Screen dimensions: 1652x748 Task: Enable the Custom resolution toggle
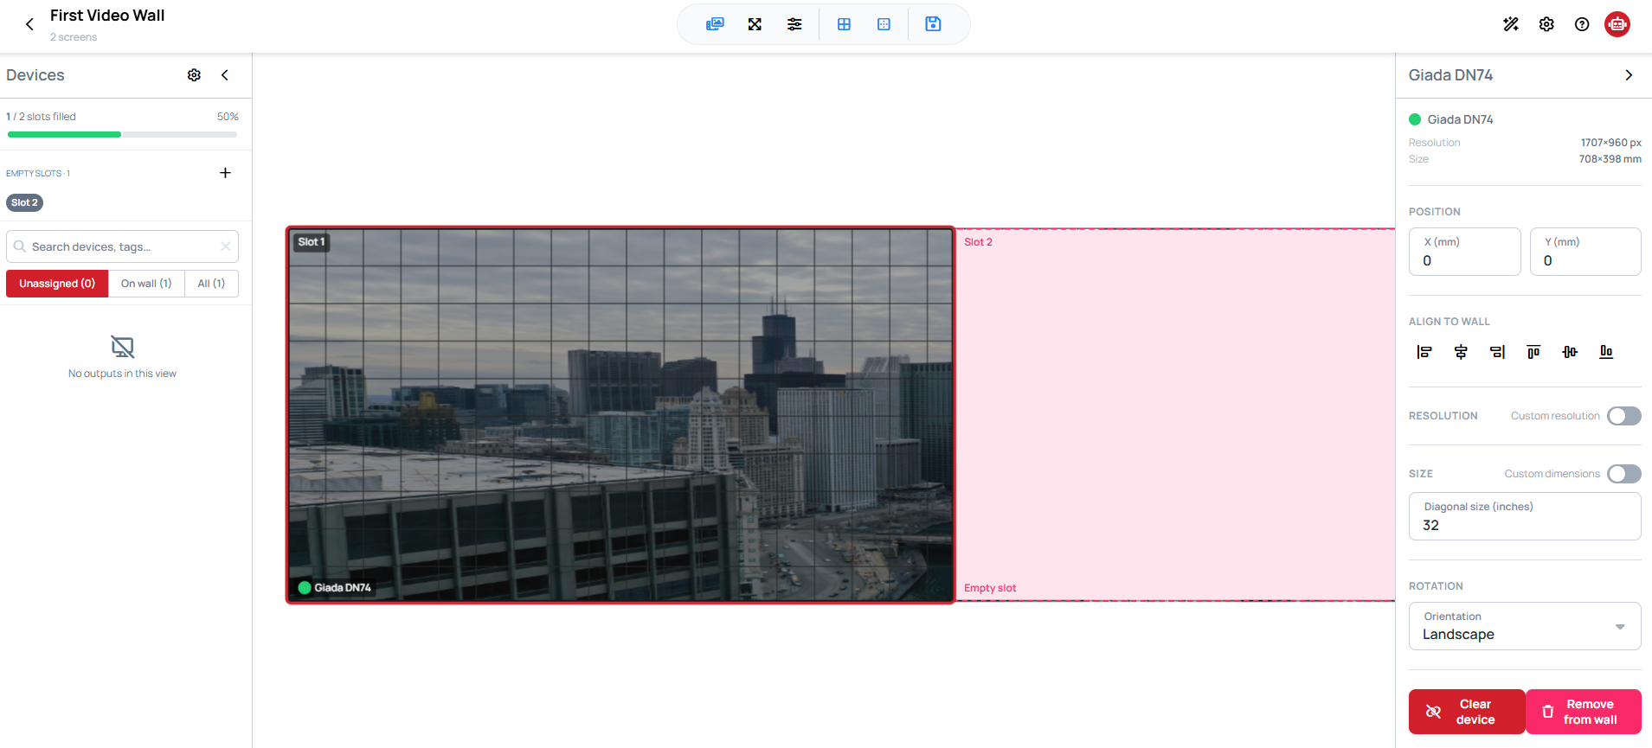(1624, 416)
